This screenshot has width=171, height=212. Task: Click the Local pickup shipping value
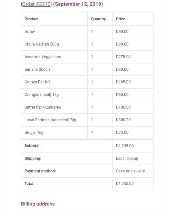coord(127,159)
